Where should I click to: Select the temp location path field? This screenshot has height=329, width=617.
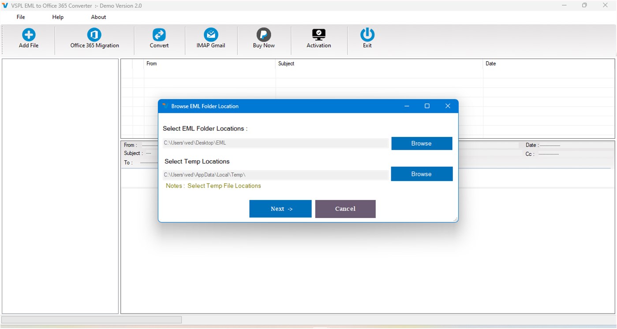tap(275, 174)
